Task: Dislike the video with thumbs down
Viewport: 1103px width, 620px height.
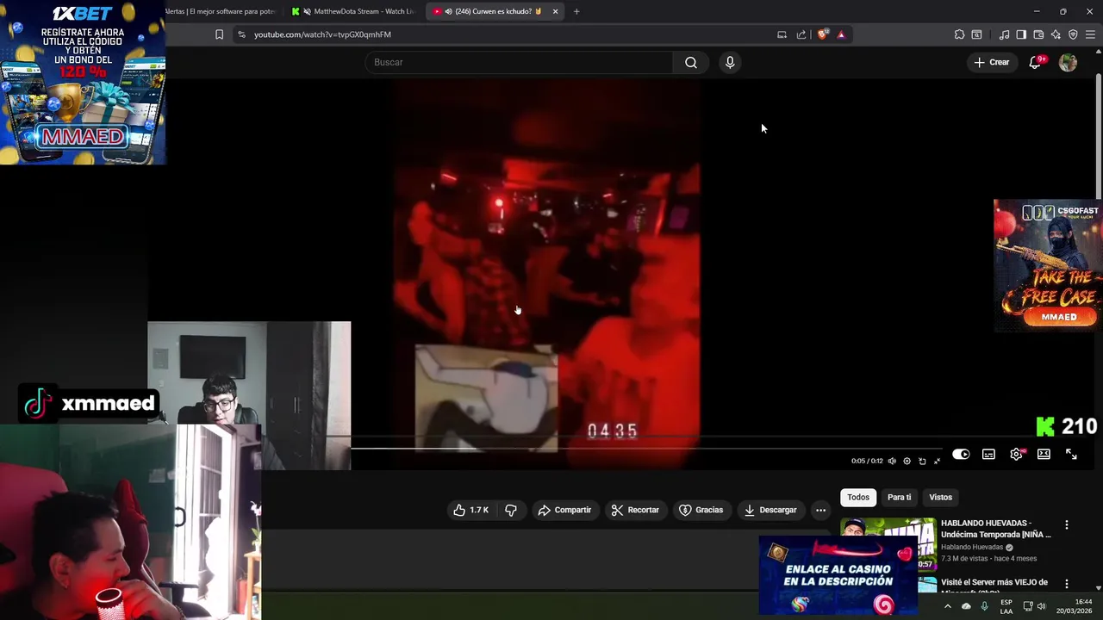Action: pyautogui.click(x=511, y=510)
